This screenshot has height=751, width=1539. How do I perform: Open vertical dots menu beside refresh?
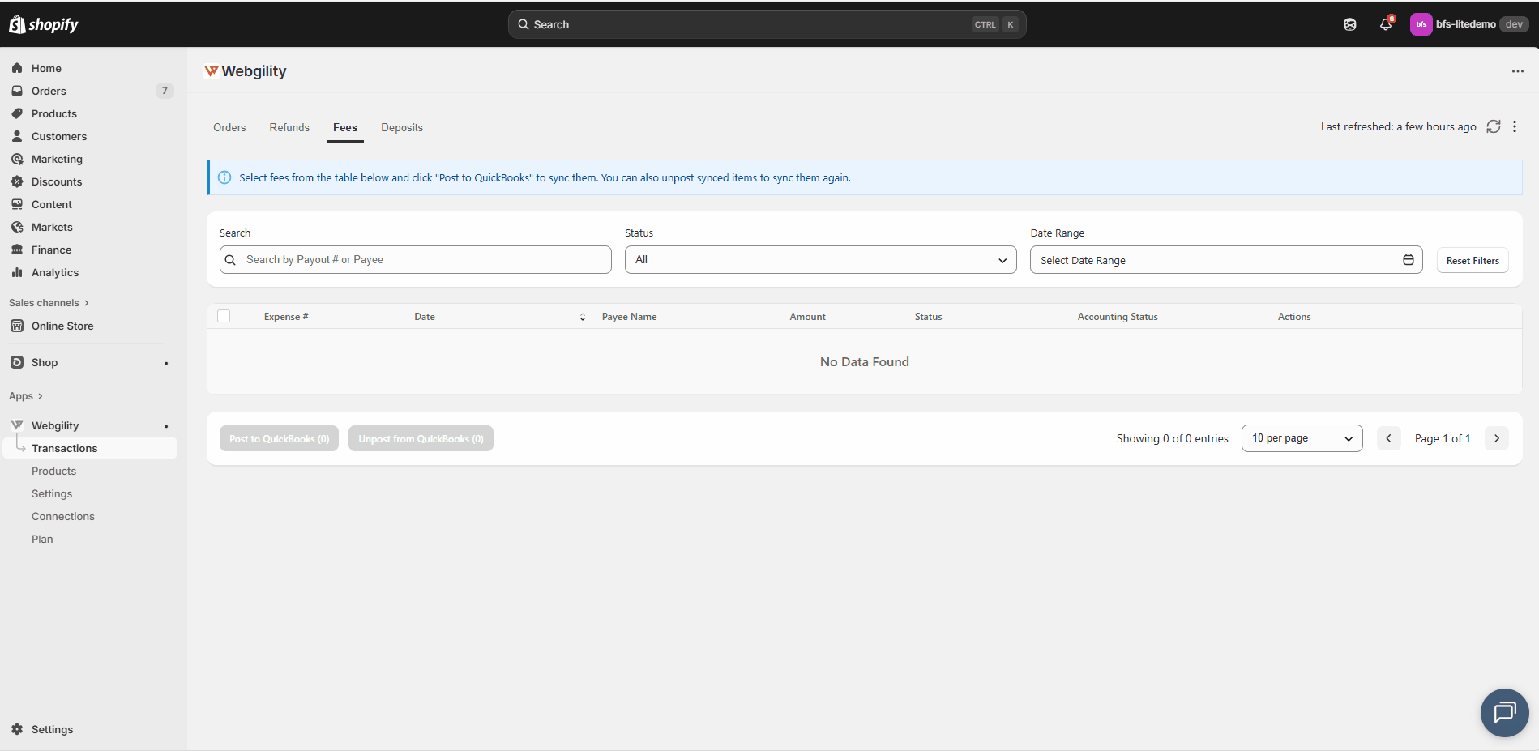[1514, 126]
